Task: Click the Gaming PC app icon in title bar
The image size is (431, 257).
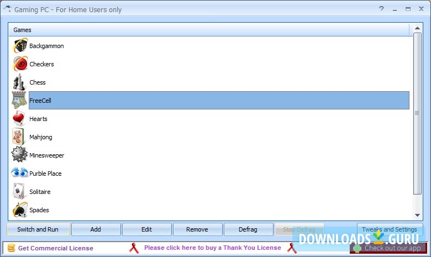Action: (7, 9)
